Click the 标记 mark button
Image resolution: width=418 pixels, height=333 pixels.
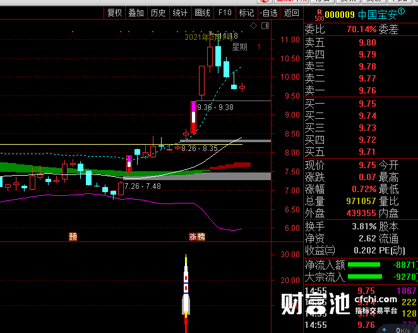pyautogui.click(x=247, y=13)
